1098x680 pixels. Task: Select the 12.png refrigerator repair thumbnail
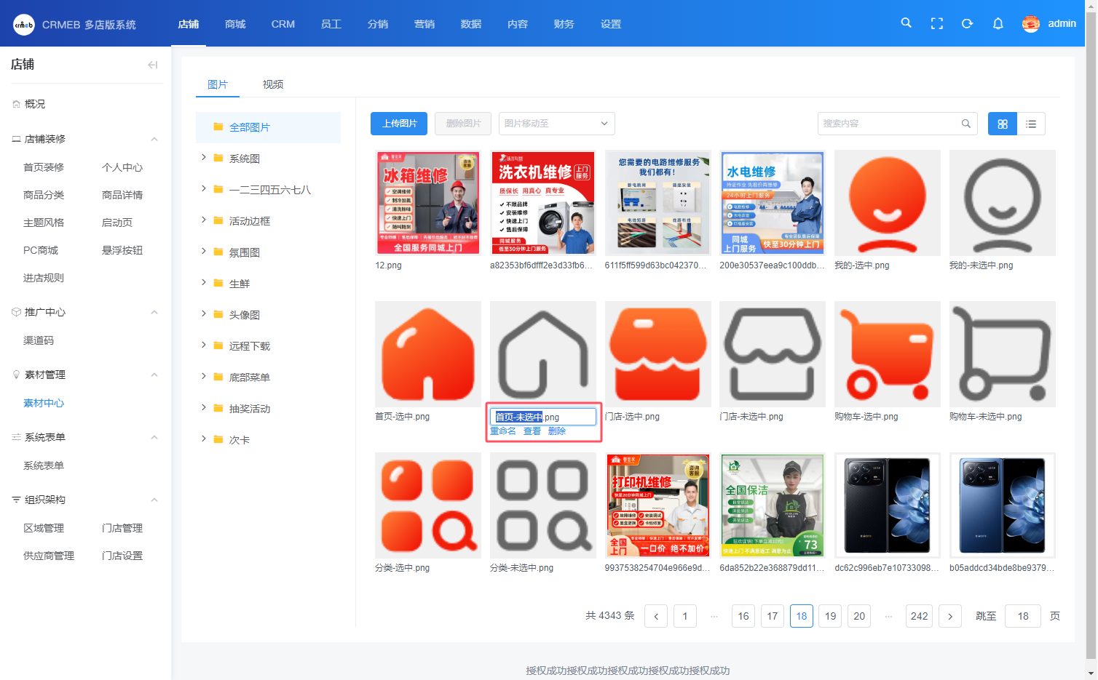pyautogui.click(x=428, y=203)
